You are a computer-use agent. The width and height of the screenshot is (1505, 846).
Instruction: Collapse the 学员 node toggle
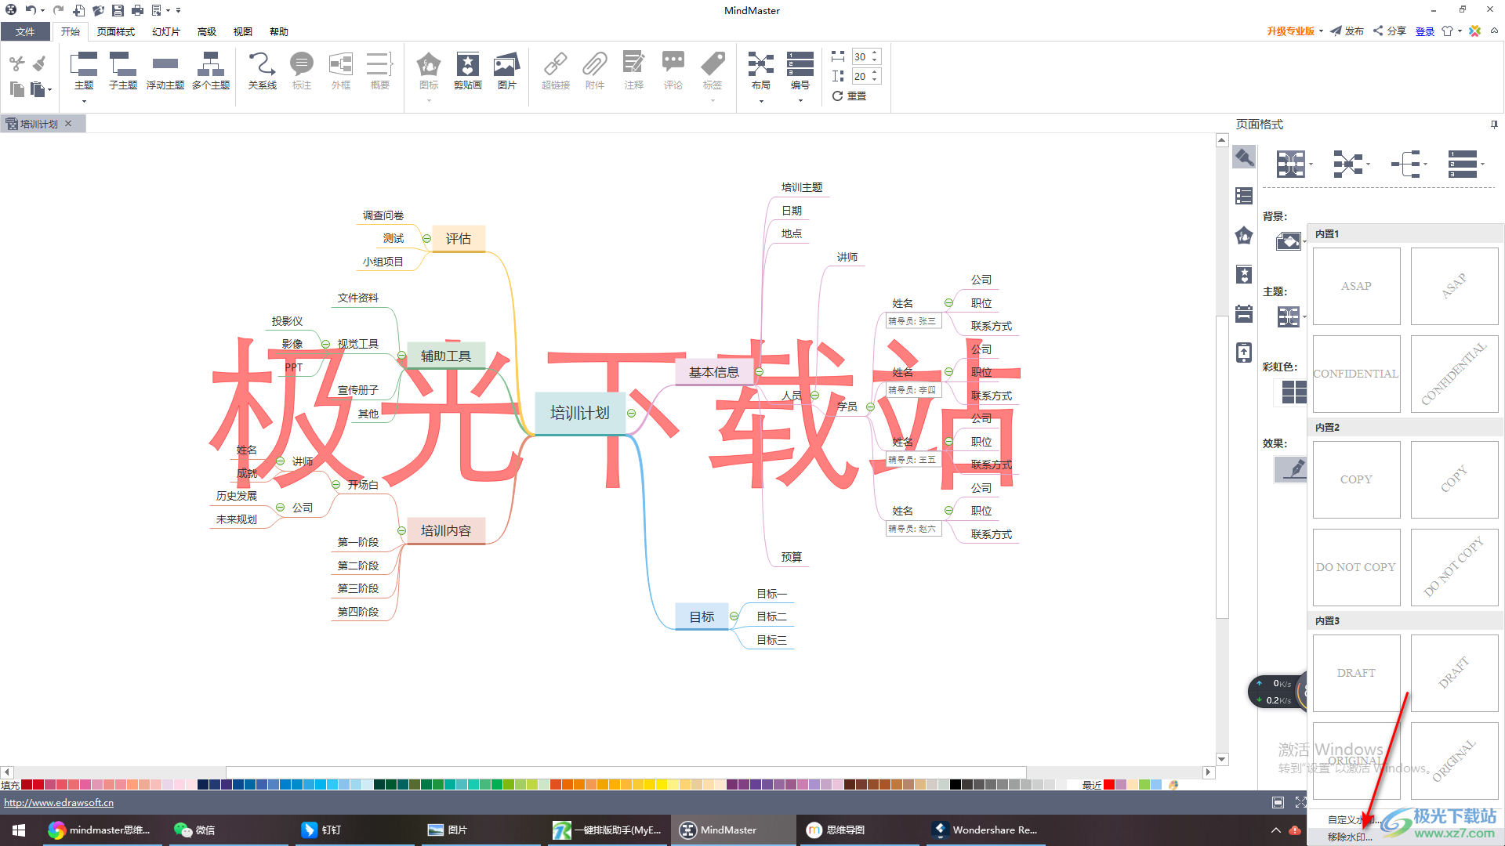870,407
